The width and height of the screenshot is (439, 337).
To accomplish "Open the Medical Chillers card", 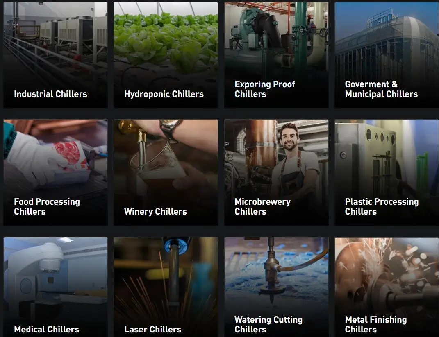I will (x=55, y=287).
